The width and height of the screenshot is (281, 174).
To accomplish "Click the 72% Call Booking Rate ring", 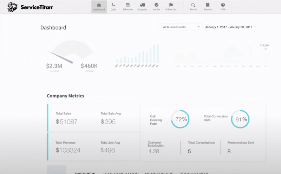I will tap(180, 119).
